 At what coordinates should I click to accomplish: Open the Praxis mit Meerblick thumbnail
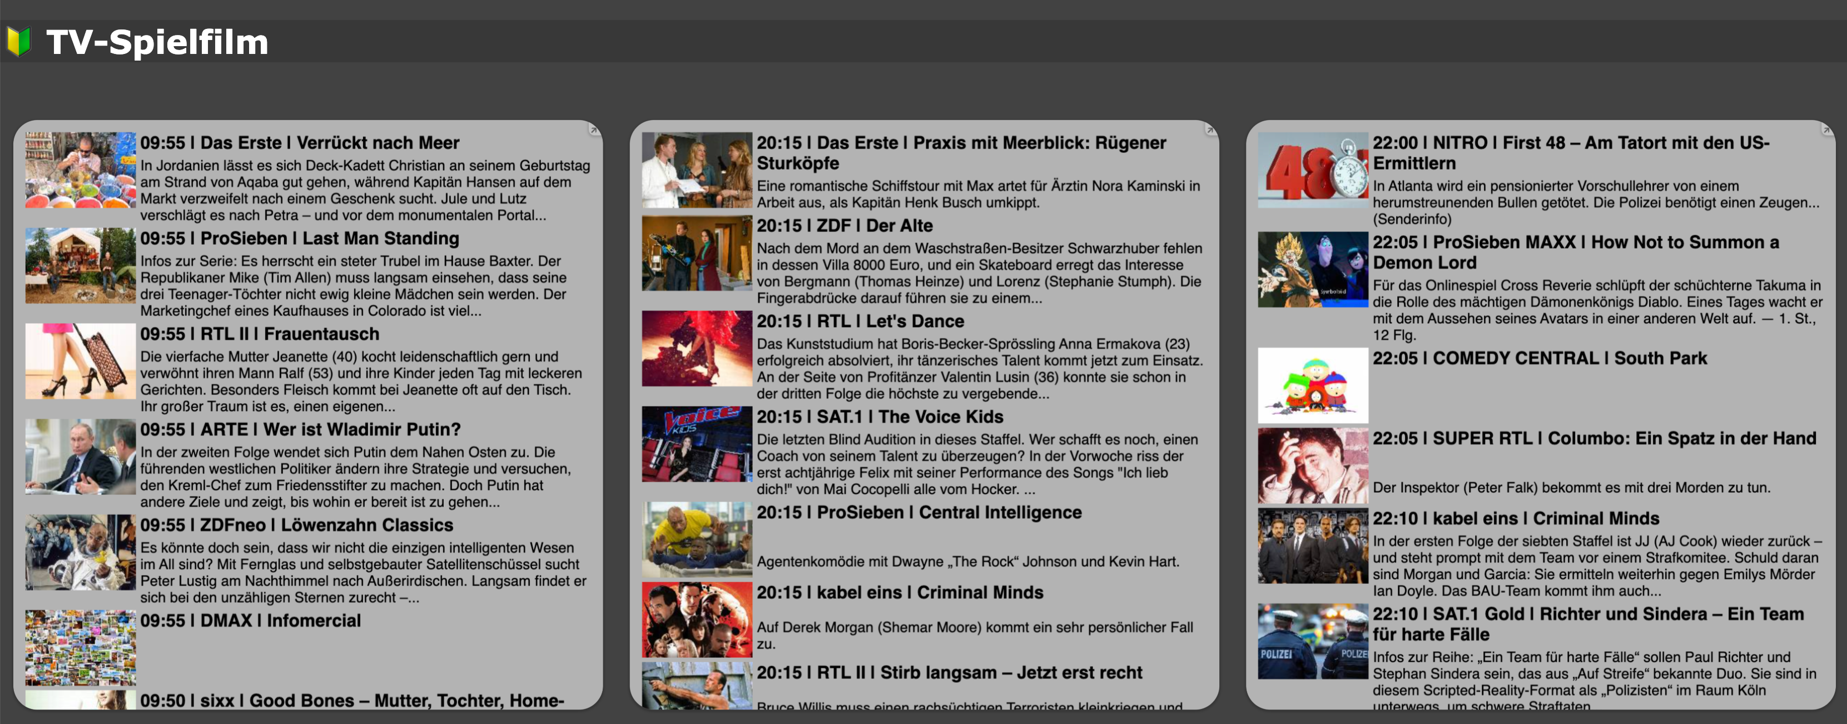(x=697, y=170)
